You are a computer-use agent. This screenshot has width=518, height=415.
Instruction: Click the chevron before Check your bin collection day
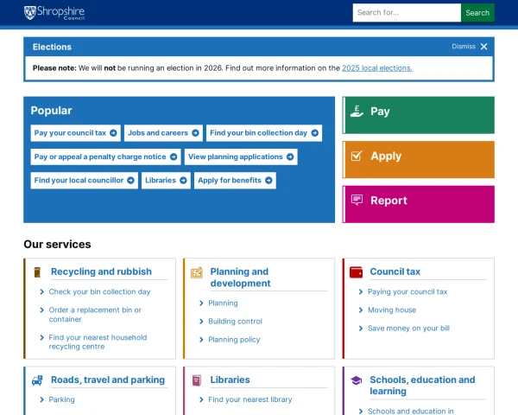pos(41,292)
